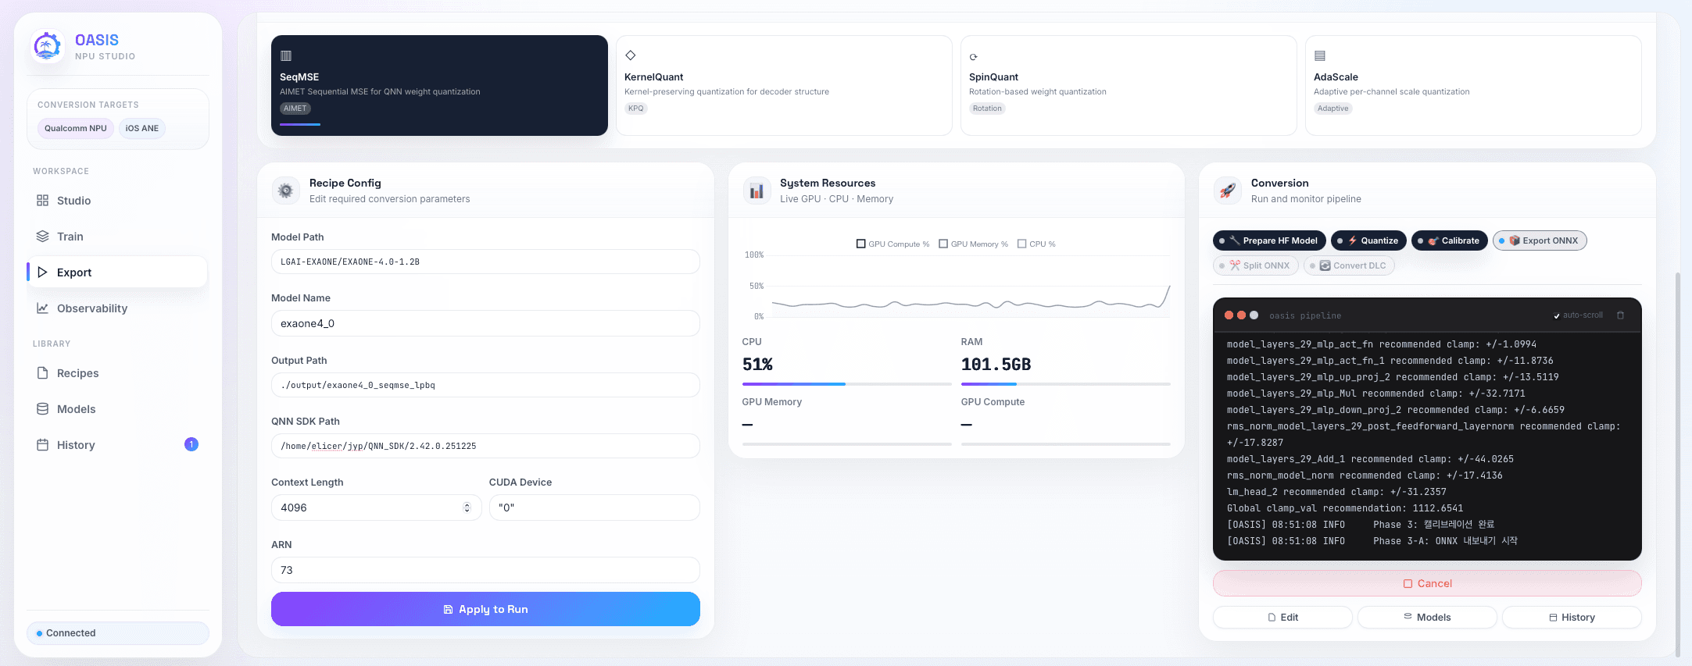Click the Rotation tag on SpinQuant
Image resolution: width=1692 pixels, height=666 pixels.
point(987,109)
